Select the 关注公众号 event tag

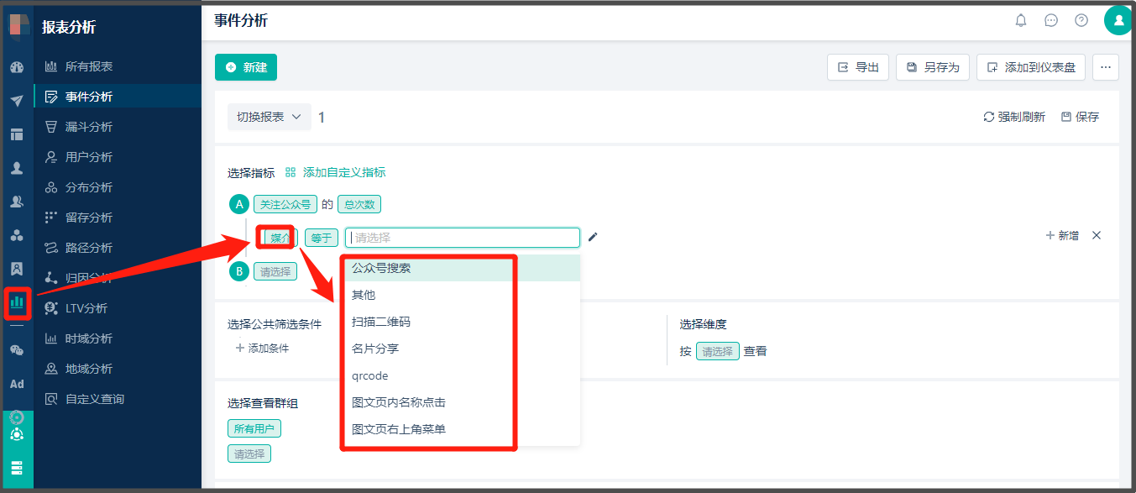tap(285, 203)
